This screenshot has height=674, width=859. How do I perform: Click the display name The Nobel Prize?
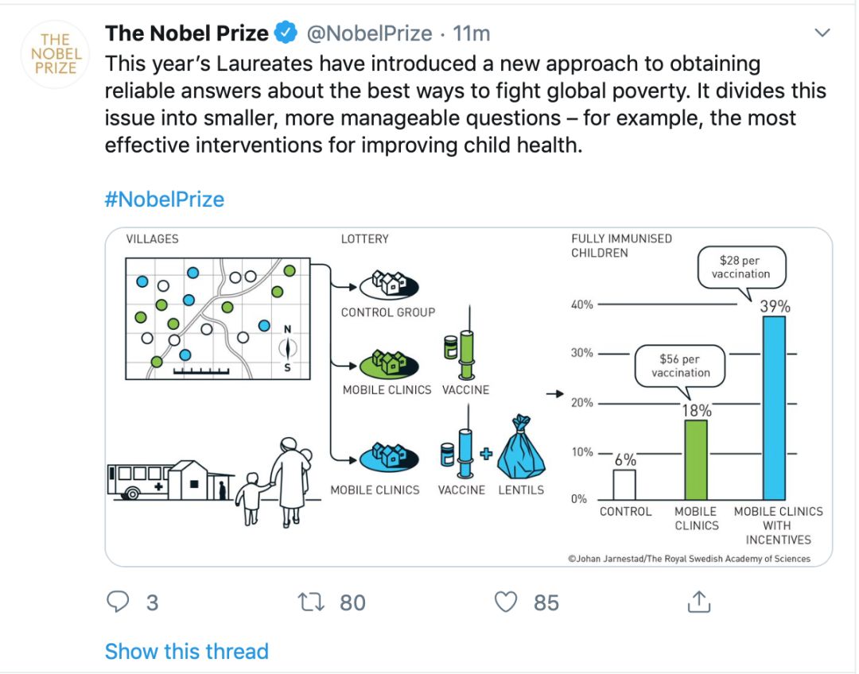(186, 33)
